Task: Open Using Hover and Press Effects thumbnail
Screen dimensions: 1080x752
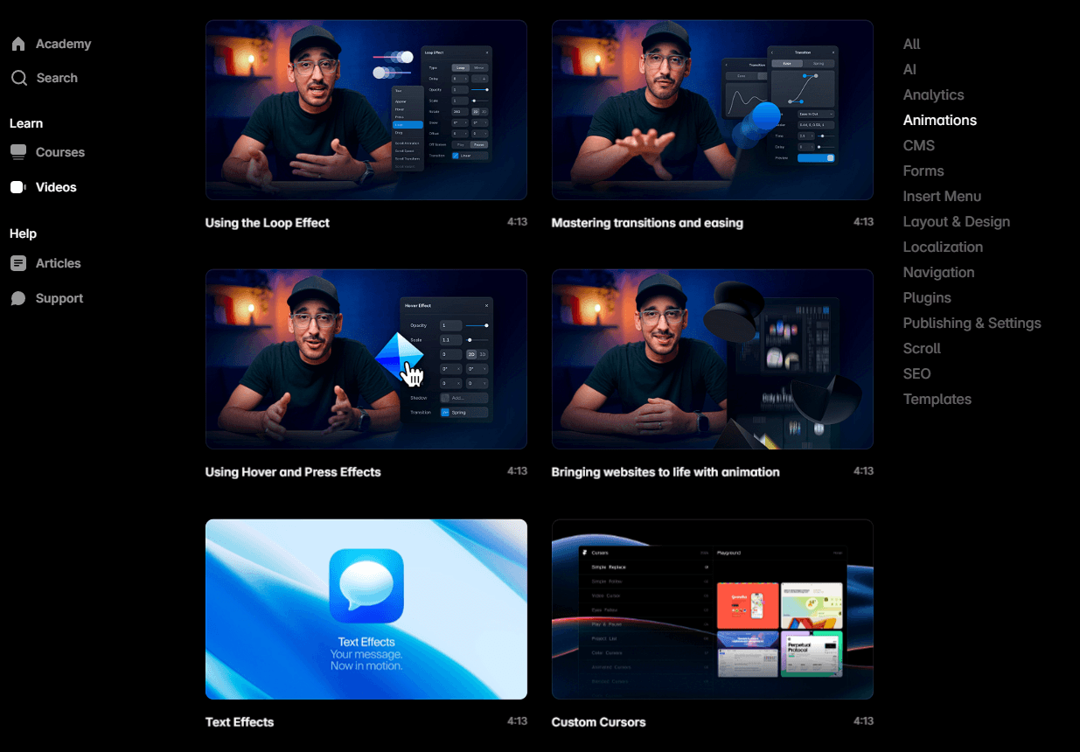Action: click(366, 359)
